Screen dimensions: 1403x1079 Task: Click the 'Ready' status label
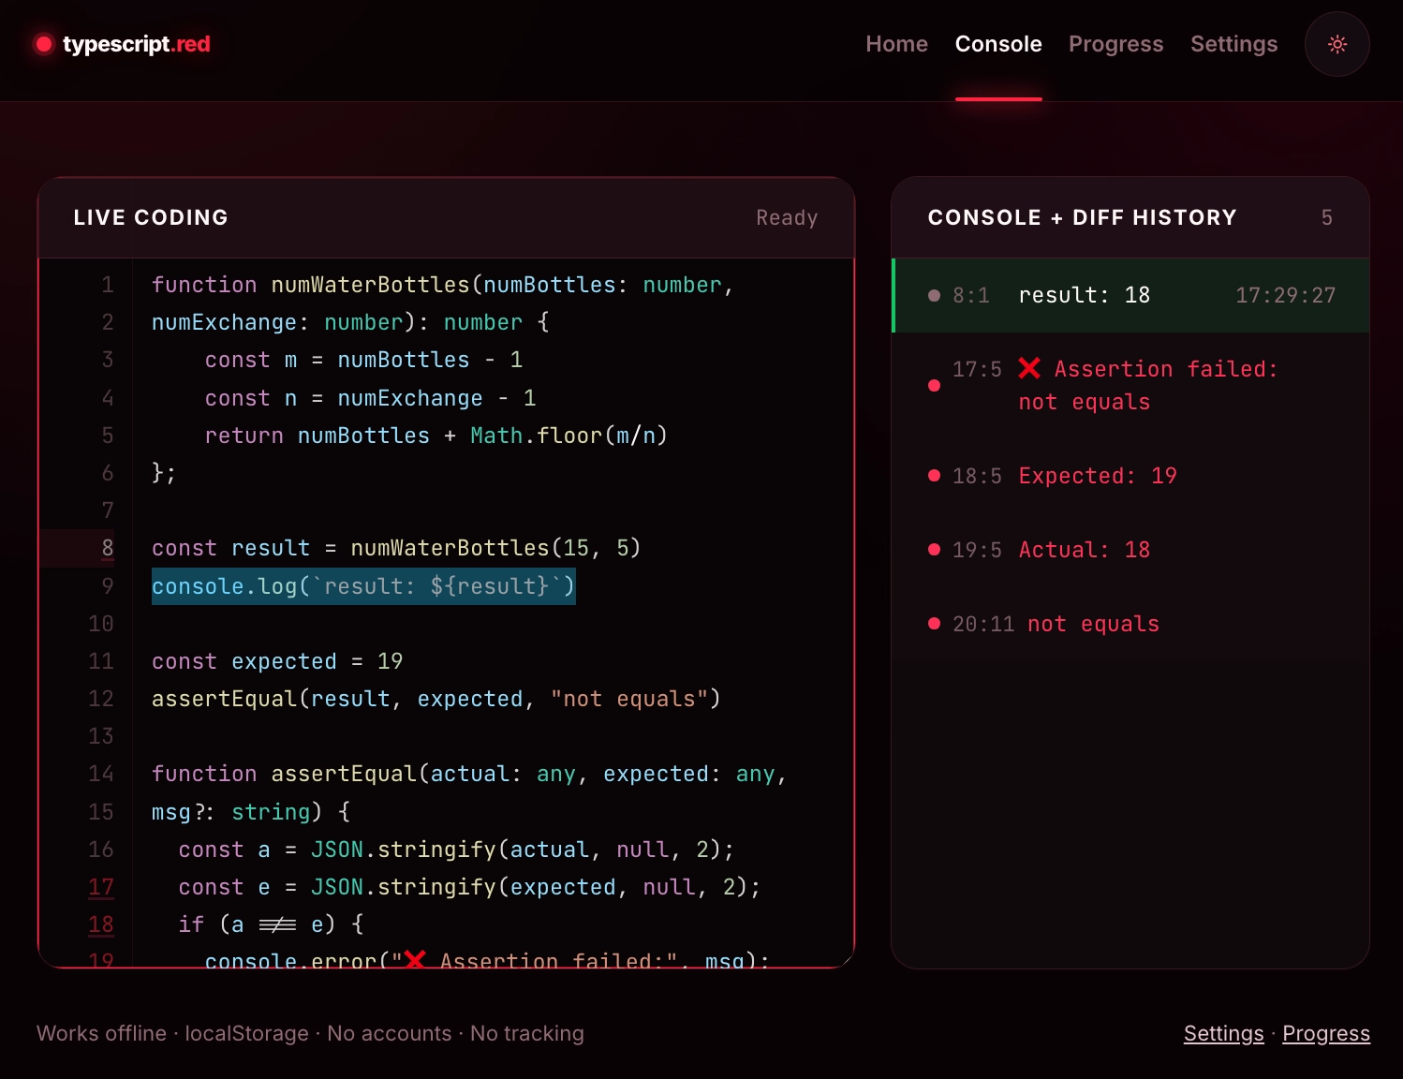pos(787,217)
